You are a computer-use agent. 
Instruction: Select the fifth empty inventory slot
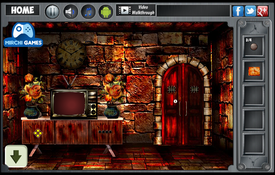(x=254, y=144)
